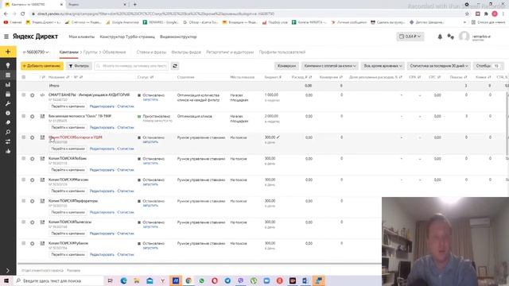Open a new browser tab with plus
The height and width of the screenshot is (286, 509).
coord(134,5)
